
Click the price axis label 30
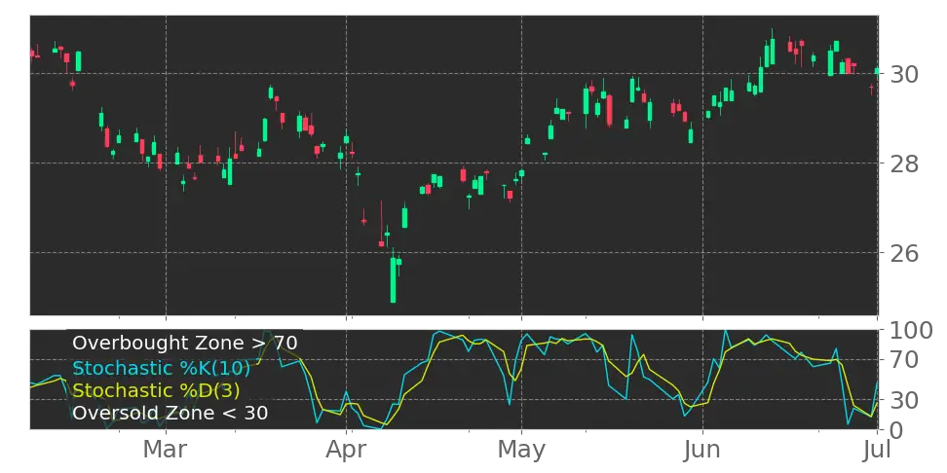[x=904, y=74]
